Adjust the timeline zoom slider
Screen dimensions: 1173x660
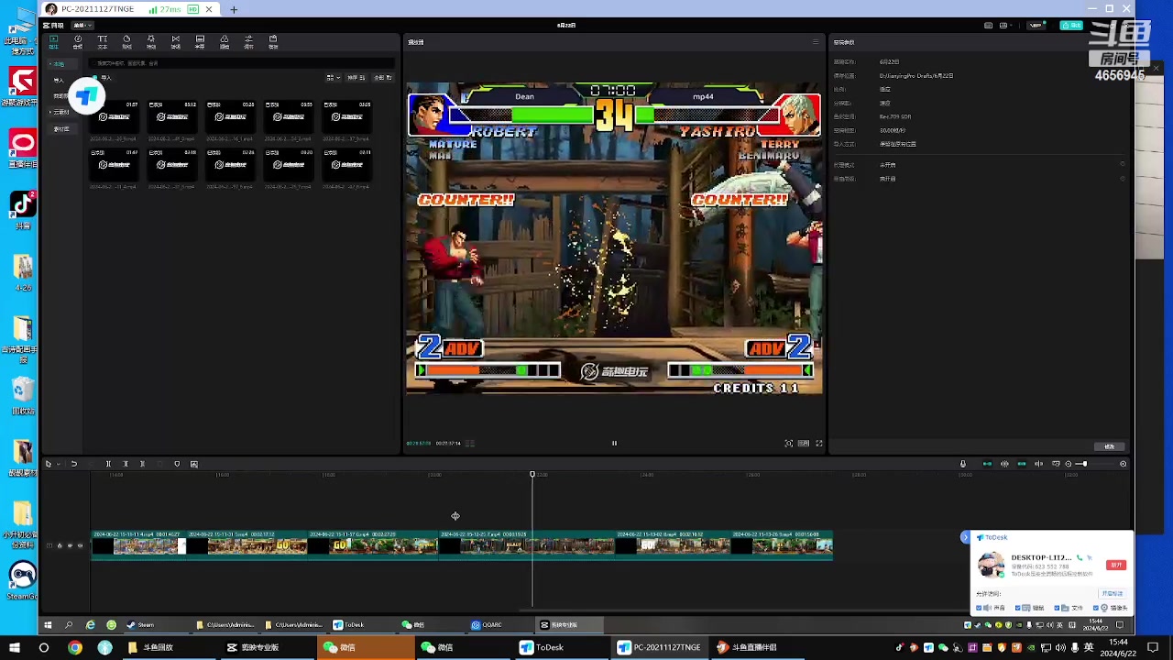pyautogui.click(x=1084, y=464)
